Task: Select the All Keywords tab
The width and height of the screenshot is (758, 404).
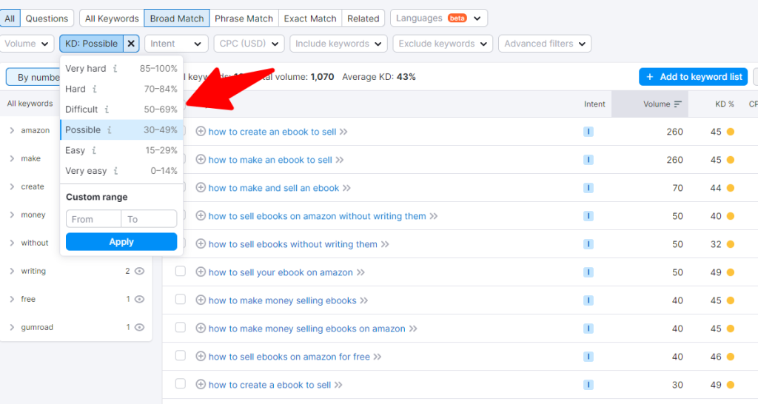Action: point(112,18)
